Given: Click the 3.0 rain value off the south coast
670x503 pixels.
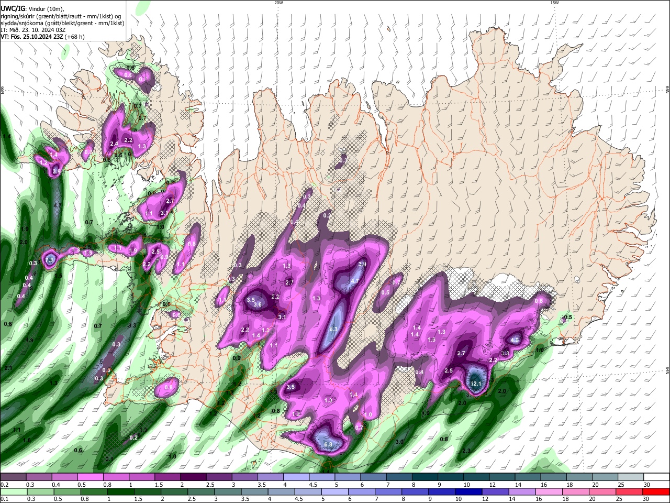Looking at the screenshot, I should click(399, 442).
